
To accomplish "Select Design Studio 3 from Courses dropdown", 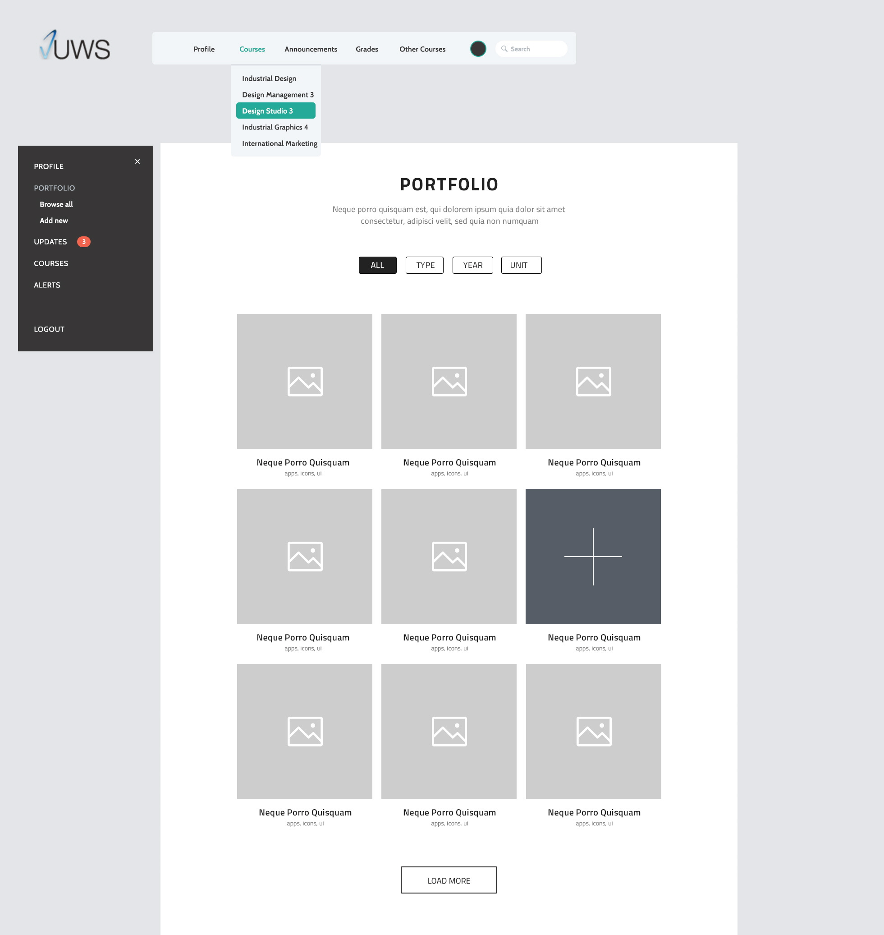I will click(275, 111).
